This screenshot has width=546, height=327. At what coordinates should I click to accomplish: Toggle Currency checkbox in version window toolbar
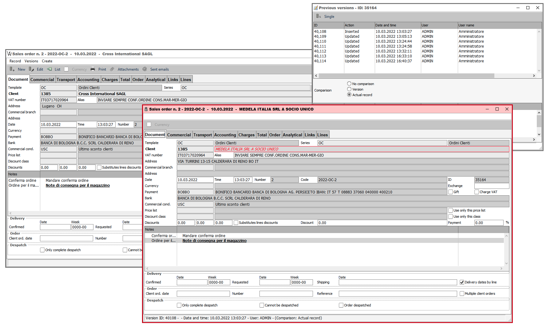(x=149, y=124)
